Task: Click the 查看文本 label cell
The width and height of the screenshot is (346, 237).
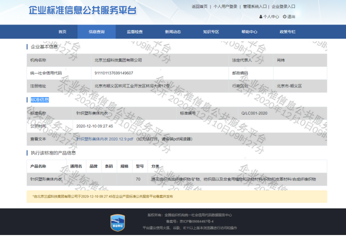Action: click(49, 139)
